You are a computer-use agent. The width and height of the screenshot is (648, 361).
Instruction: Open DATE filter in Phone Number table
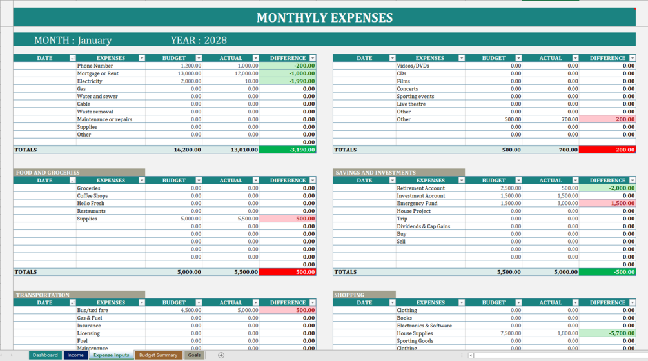tap(73, 58)
